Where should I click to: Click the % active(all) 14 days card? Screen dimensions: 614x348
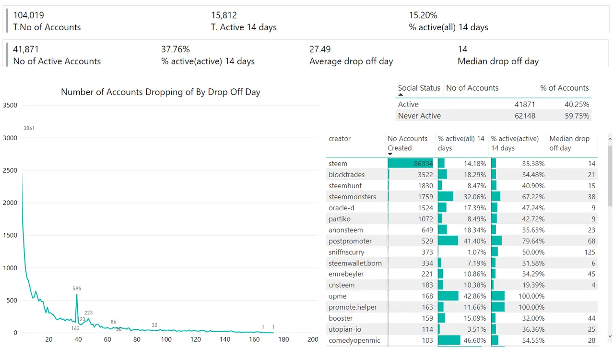tap(449, 21)
